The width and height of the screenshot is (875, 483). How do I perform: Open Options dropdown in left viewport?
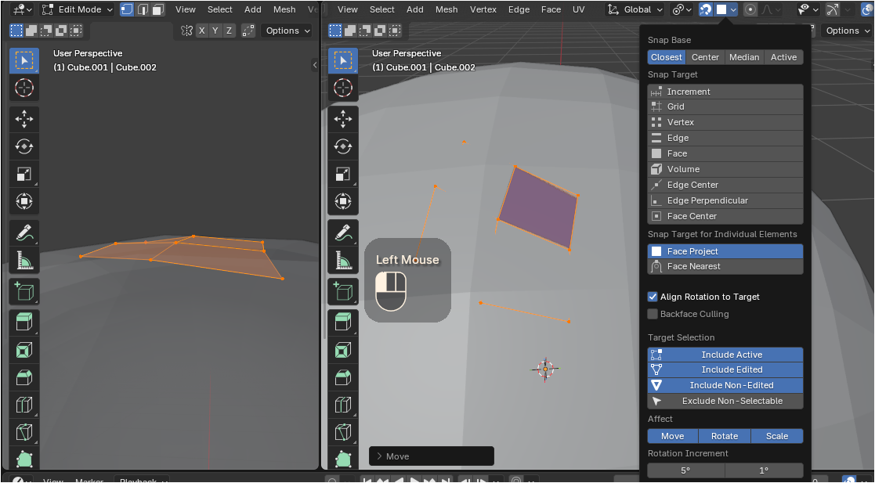(x=287, y=31)
